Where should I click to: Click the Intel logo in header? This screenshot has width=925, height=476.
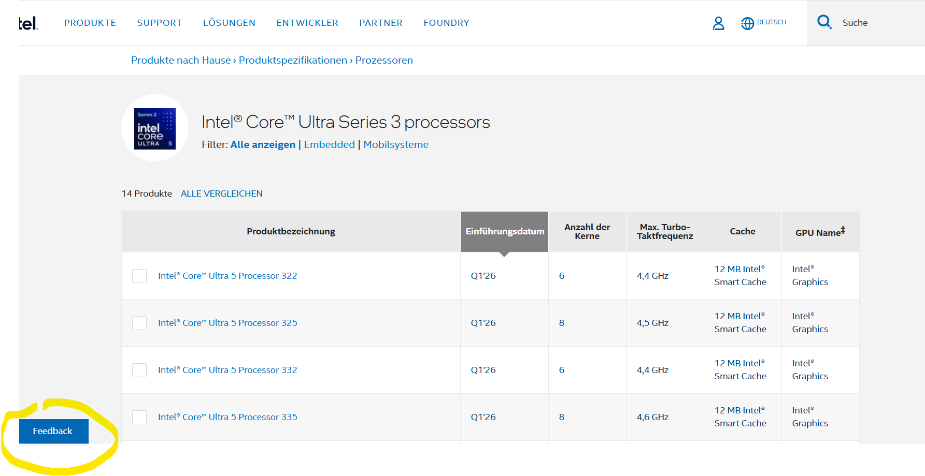point(29,23)
